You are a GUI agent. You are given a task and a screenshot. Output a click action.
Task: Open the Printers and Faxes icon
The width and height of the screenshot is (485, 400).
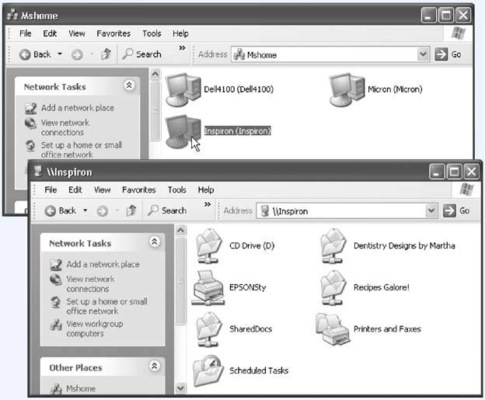point(333,329)
